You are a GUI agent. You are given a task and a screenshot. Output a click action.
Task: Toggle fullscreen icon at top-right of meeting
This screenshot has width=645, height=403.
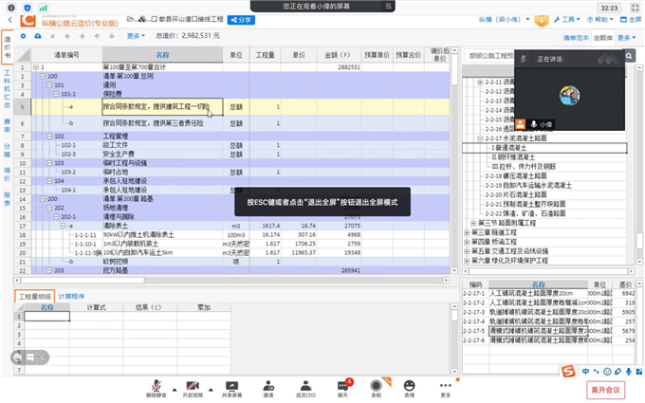pos(635,8)
